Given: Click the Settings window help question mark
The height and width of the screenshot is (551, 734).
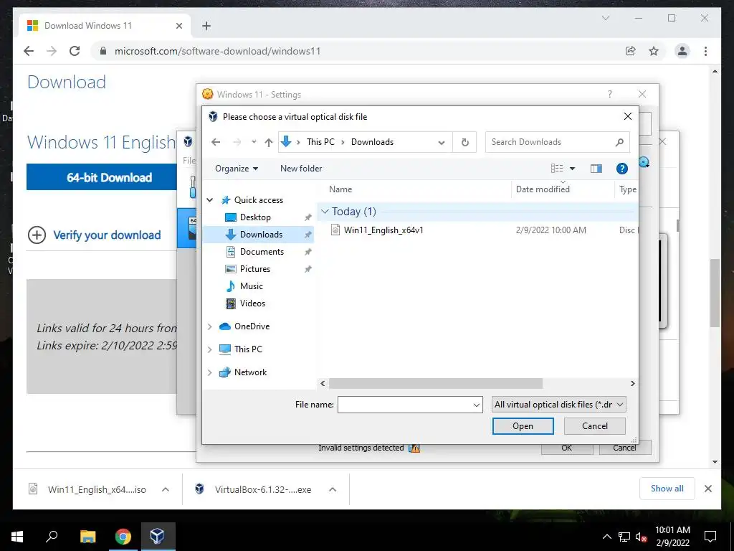Looking at the screenshot, I should 609,94.
